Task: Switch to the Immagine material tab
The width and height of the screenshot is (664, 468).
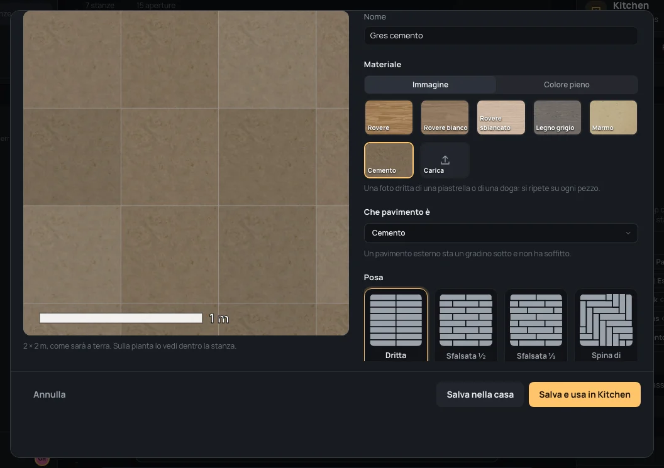Action: (x=430, y=85)
